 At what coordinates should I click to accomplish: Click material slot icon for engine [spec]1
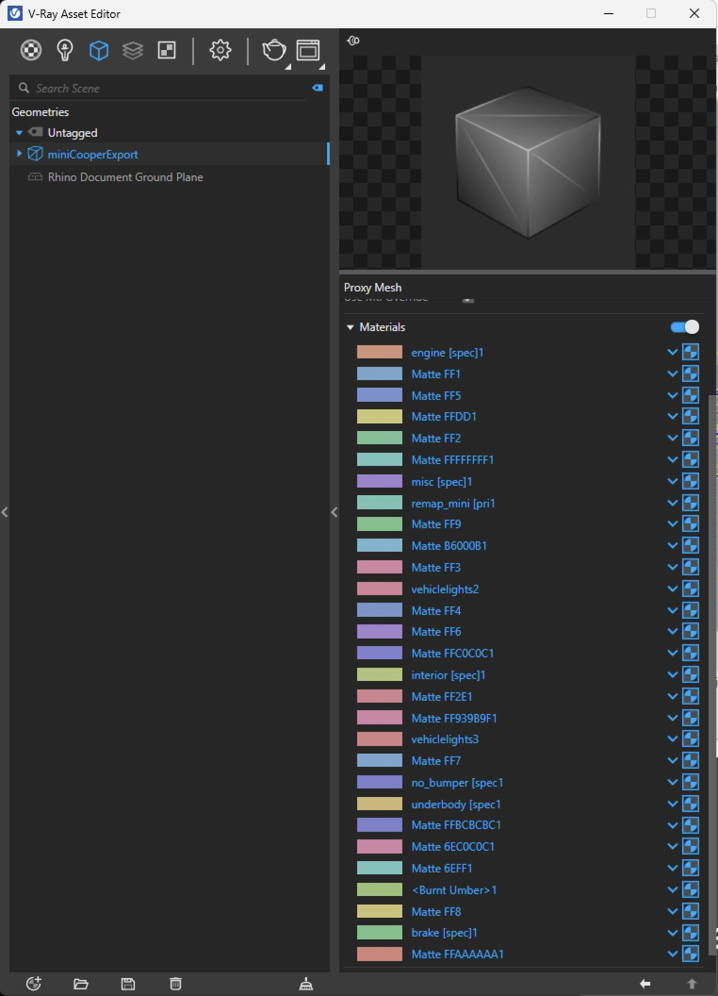[x=691, y=352]
